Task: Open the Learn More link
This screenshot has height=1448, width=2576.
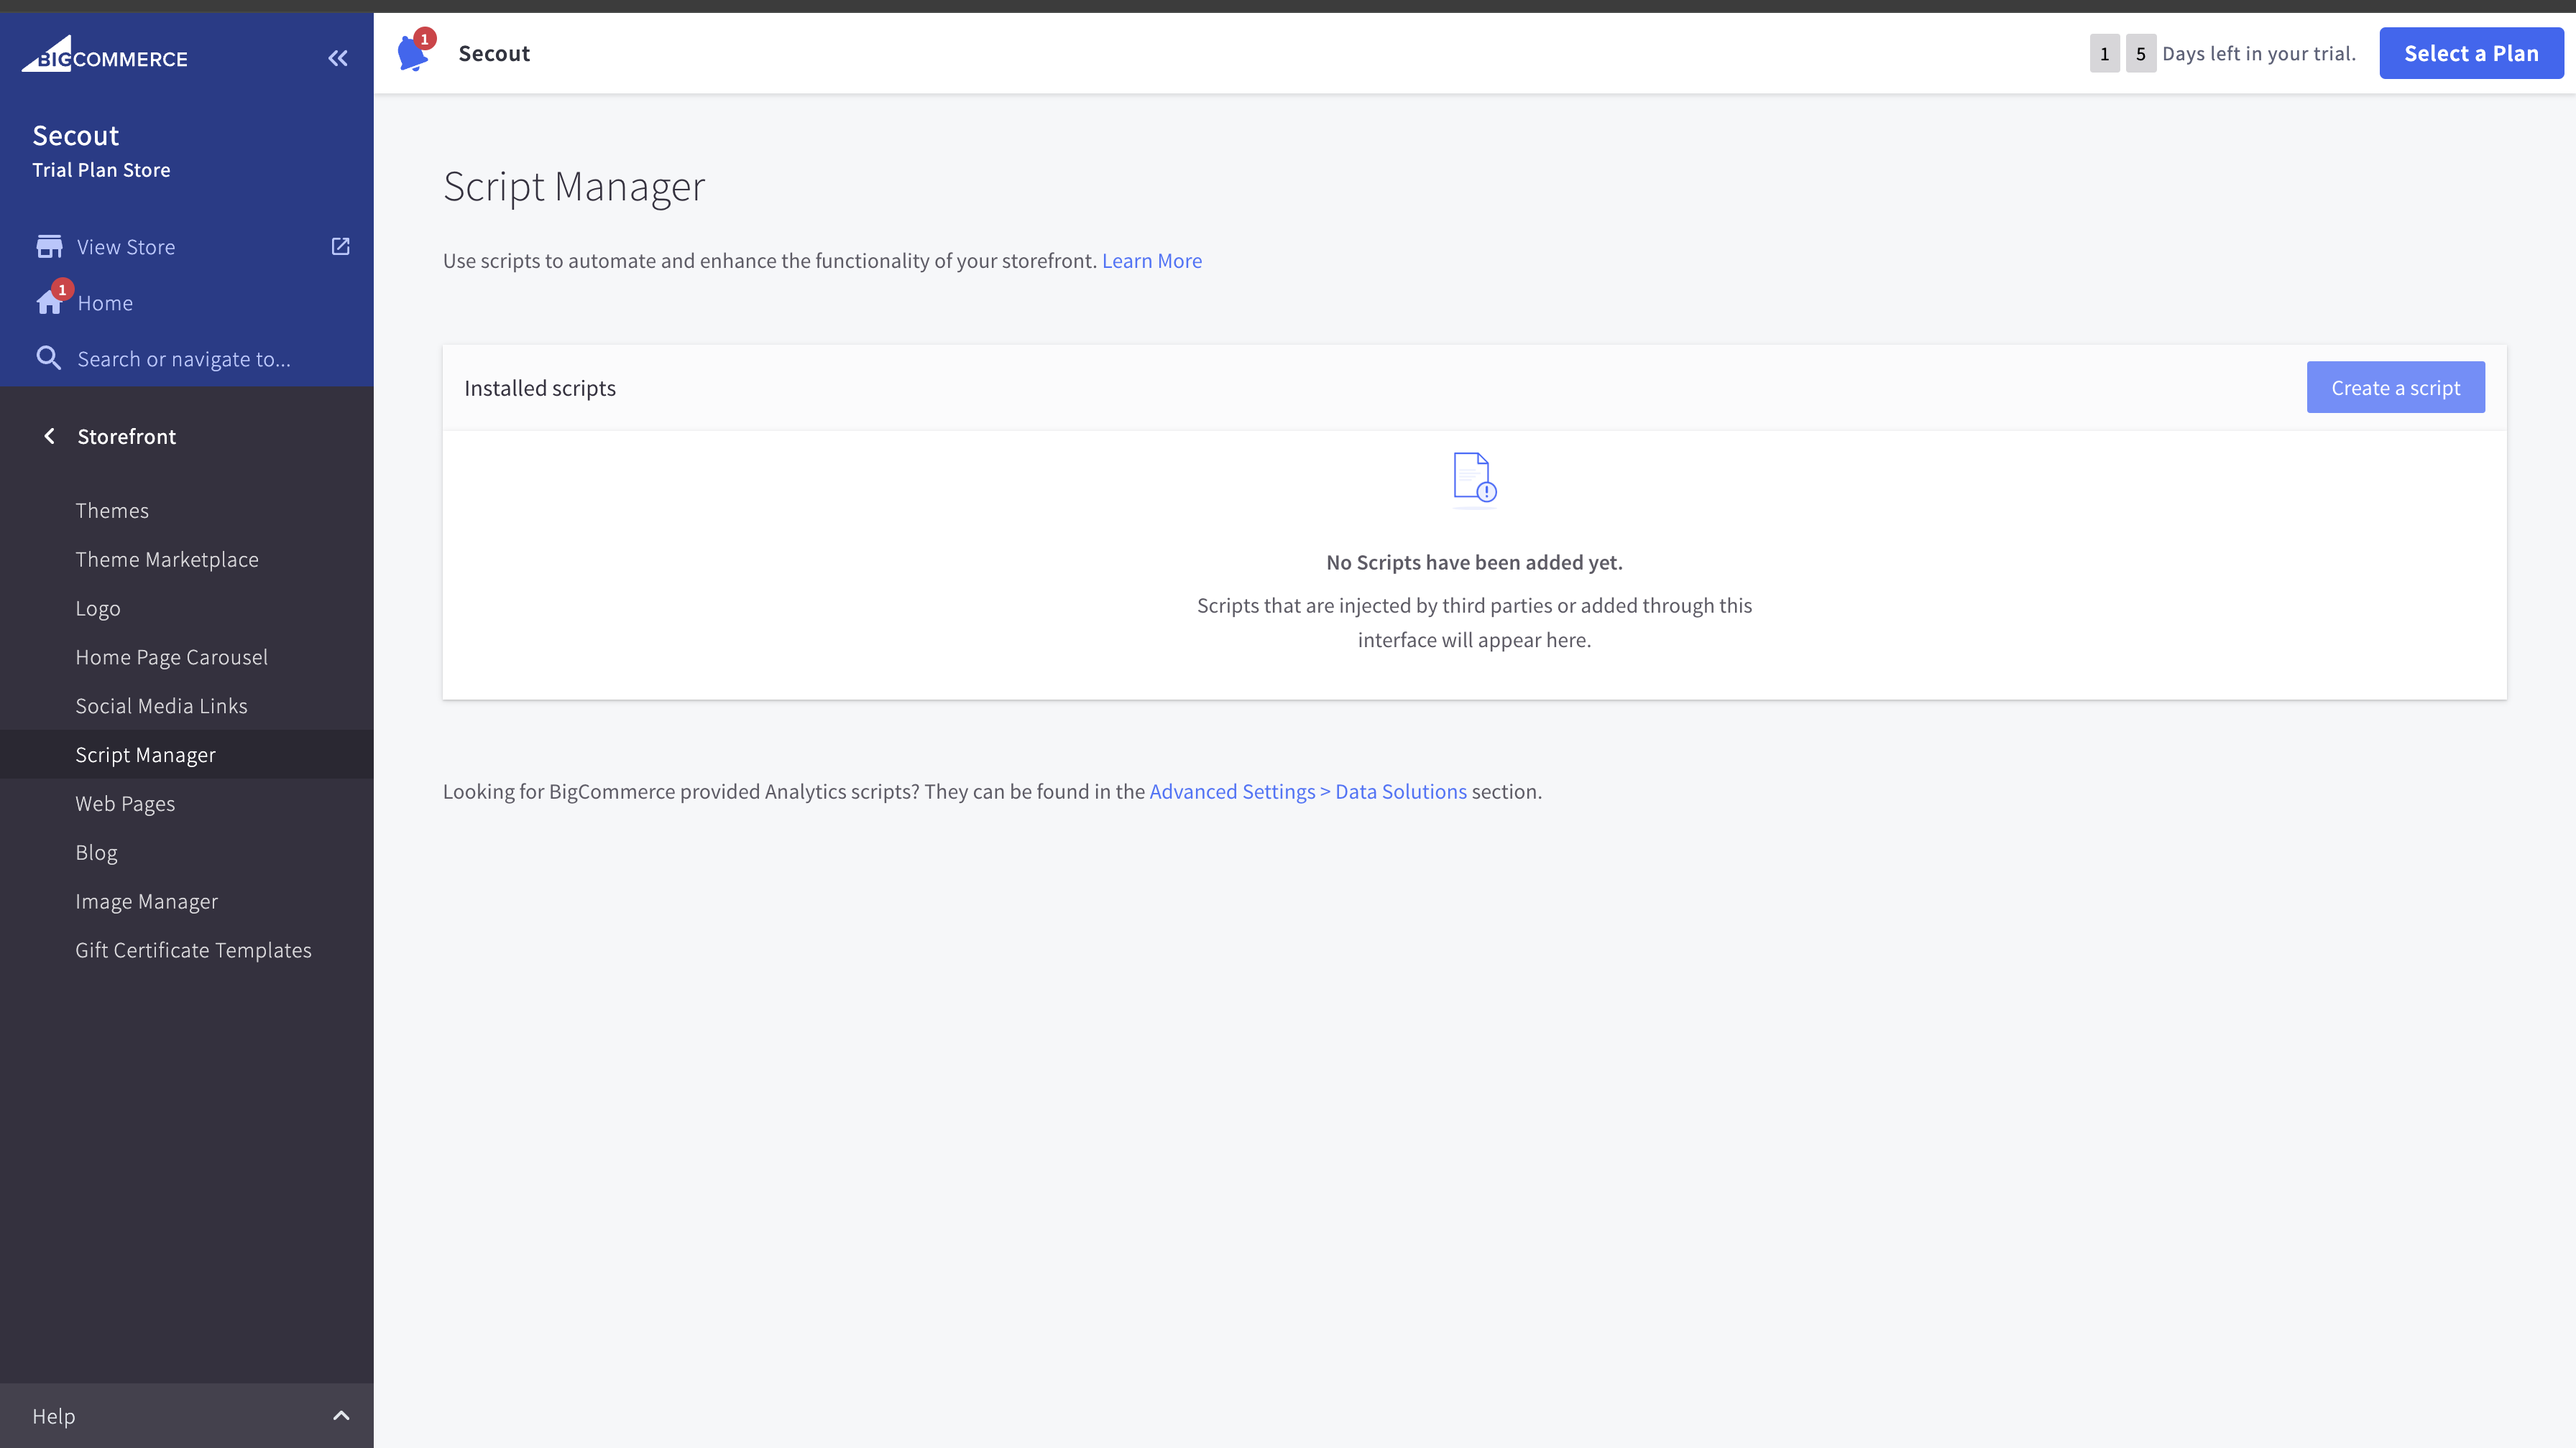Action: [x=1152, y=261]
